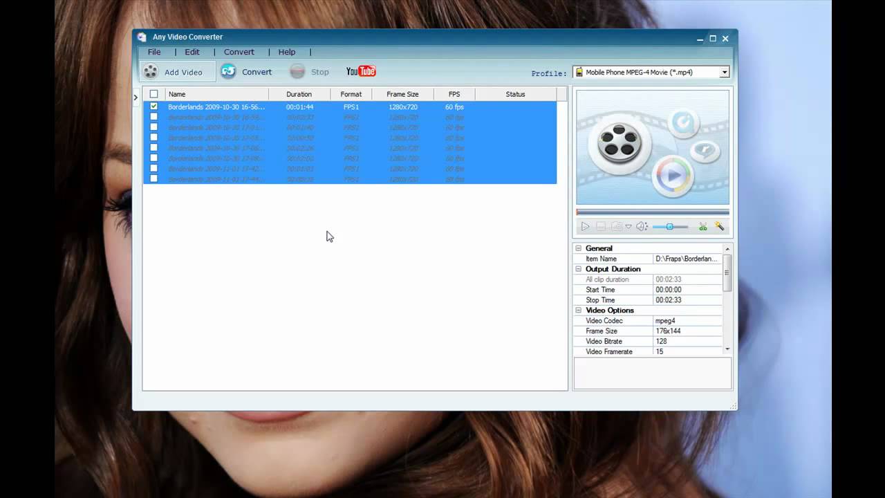Click the greyed All clip duration 00:02:33 value
The height and width of the screenshot is (498, 885).
pos(687,279)
